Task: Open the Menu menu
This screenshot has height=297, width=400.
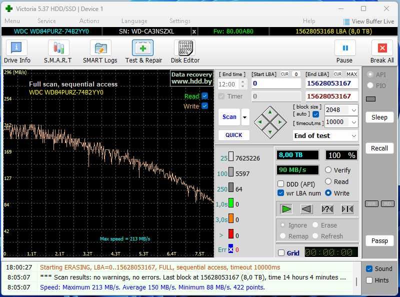Action: (12, 21)
